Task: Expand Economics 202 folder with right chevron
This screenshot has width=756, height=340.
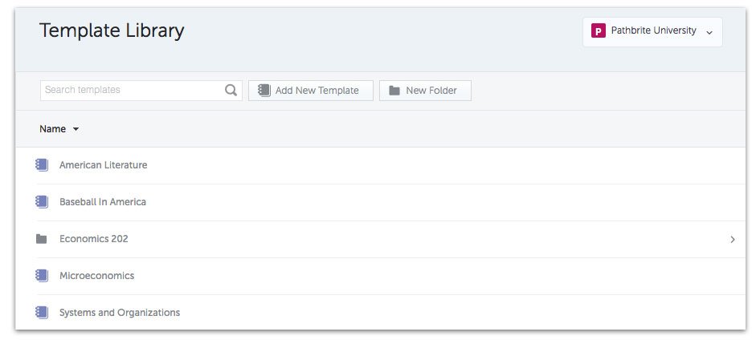Action: click(x=733, y=239)
